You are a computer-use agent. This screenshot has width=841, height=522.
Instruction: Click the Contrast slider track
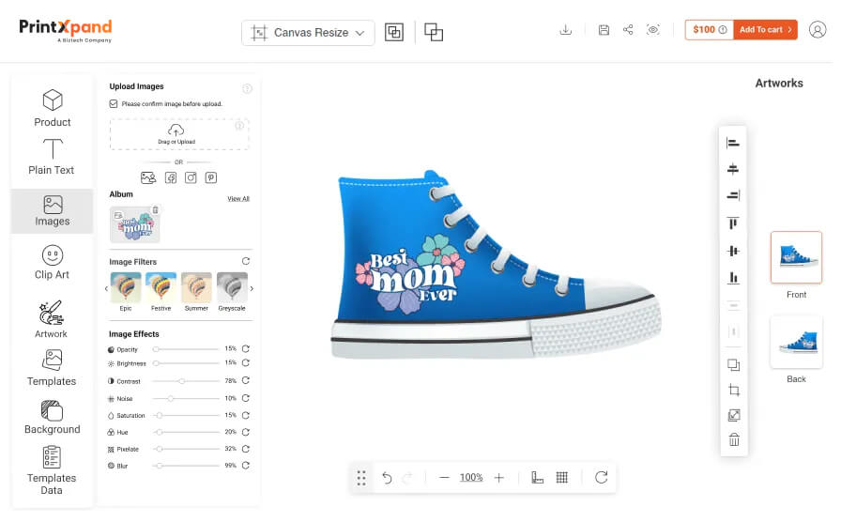point(188,380)
